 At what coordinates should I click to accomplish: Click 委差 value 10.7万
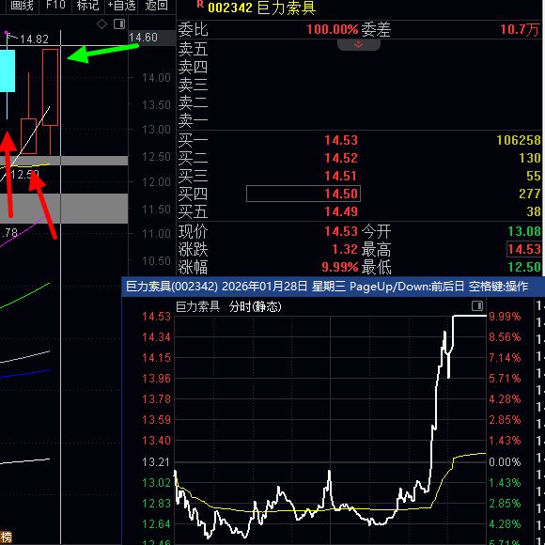point(520,29)
